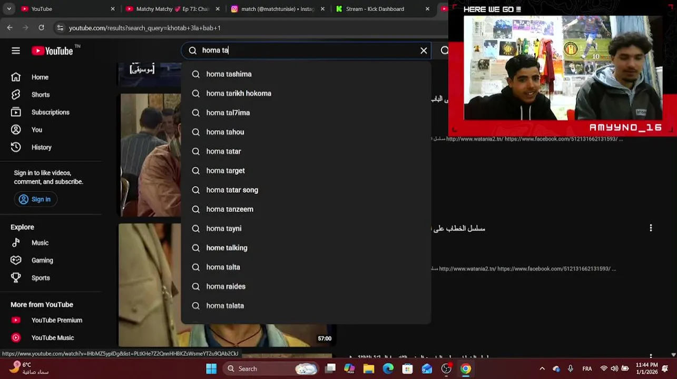Open Microsoft Edge from the taskbar
Screen dimensions: 677x379
coord(388,368)
